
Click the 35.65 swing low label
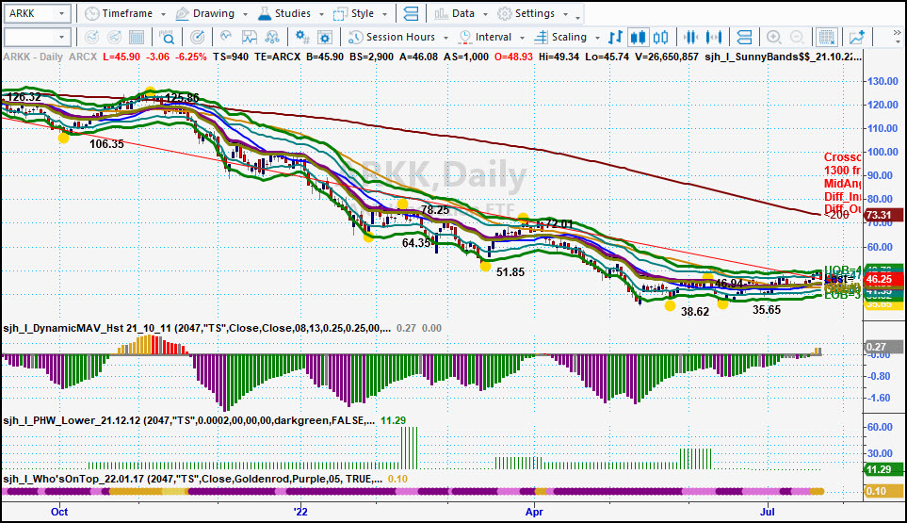tap(767, 310)
